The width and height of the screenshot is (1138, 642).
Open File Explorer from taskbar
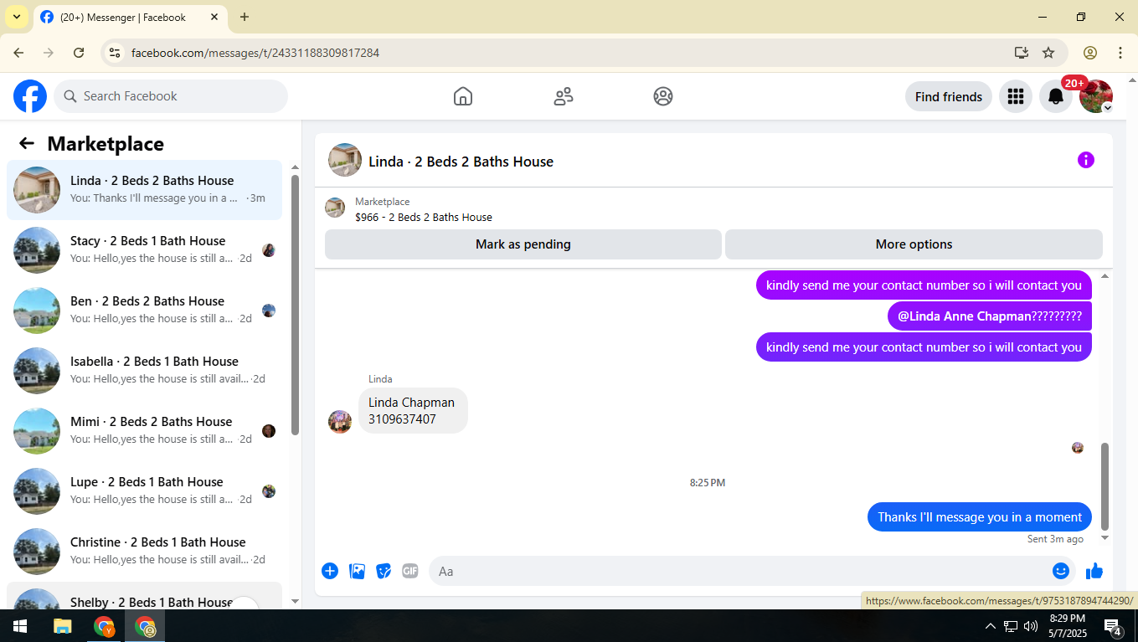(x=62, y=626)
